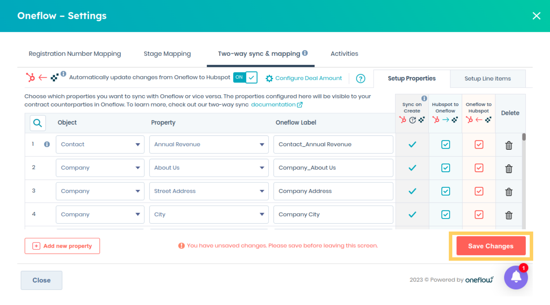Open the Contact object dropdown in row 1
The height and width of the screenshot is (305, 550).
[x=100, y=145]
